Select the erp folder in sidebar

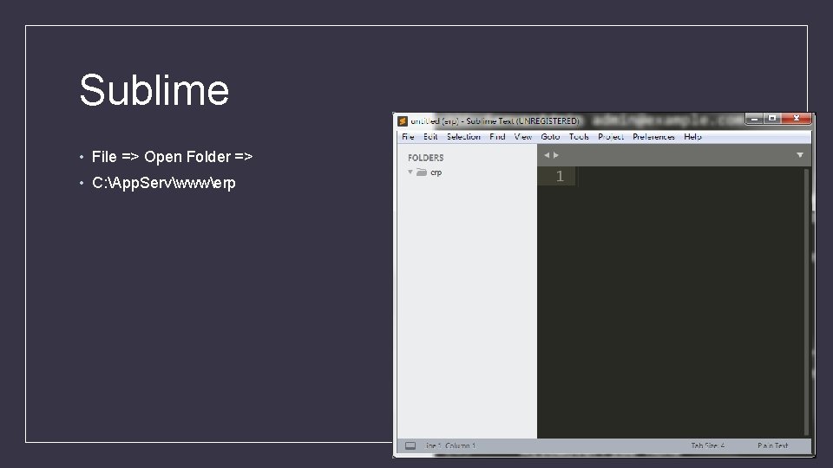[x=436, y=172]
